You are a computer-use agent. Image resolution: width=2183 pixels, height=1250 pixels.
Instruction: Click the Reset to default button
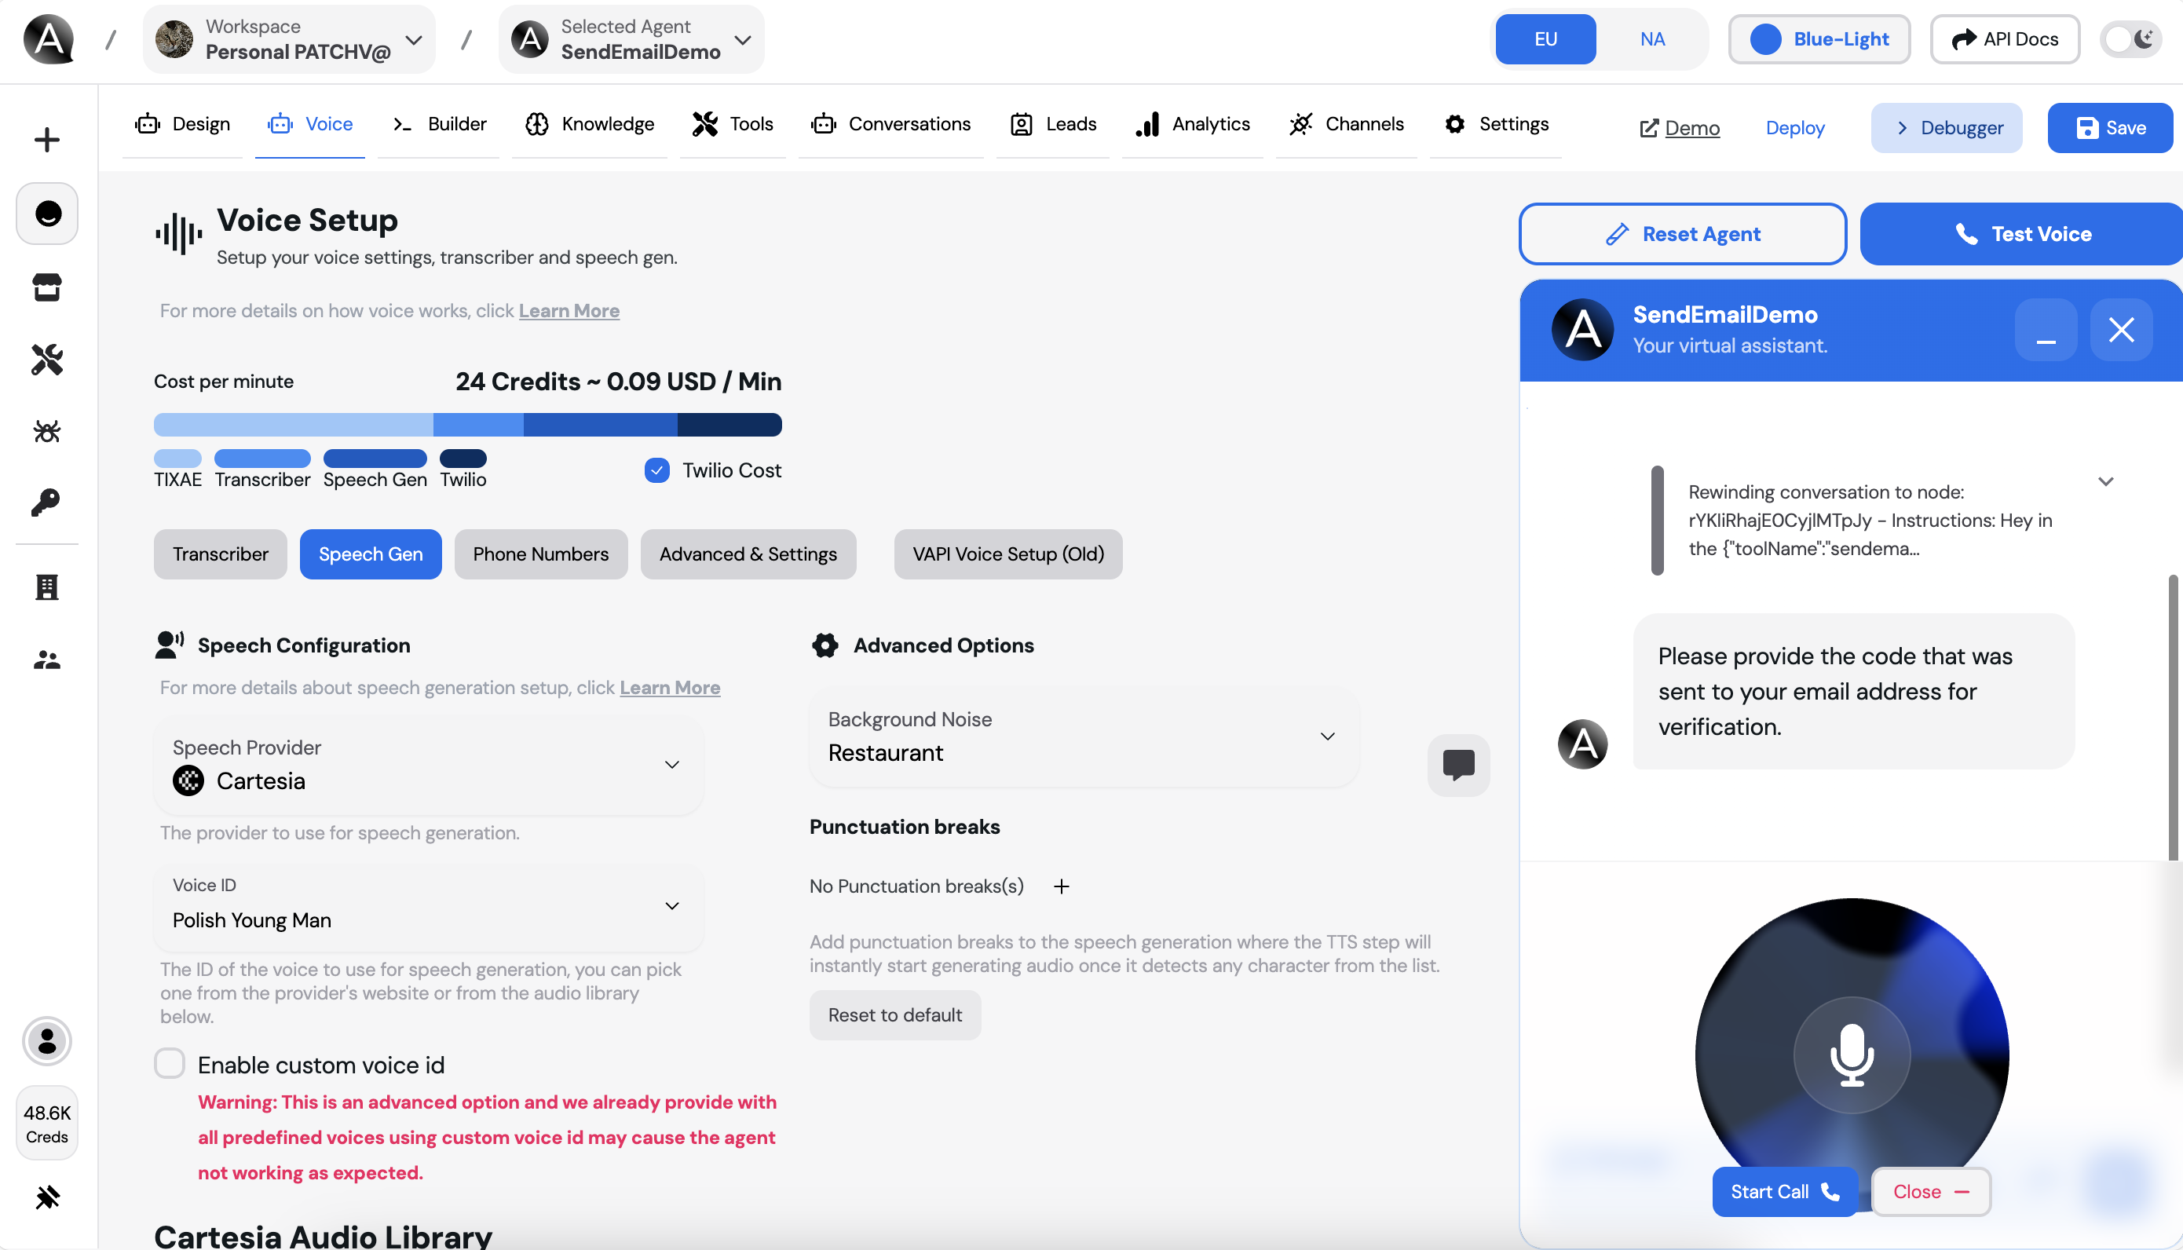(x=895, y=1016)
